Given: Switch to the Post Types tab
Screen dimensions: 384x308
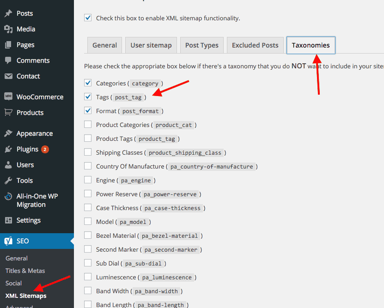Looking at the screenshot, I should tap(201, 45).
